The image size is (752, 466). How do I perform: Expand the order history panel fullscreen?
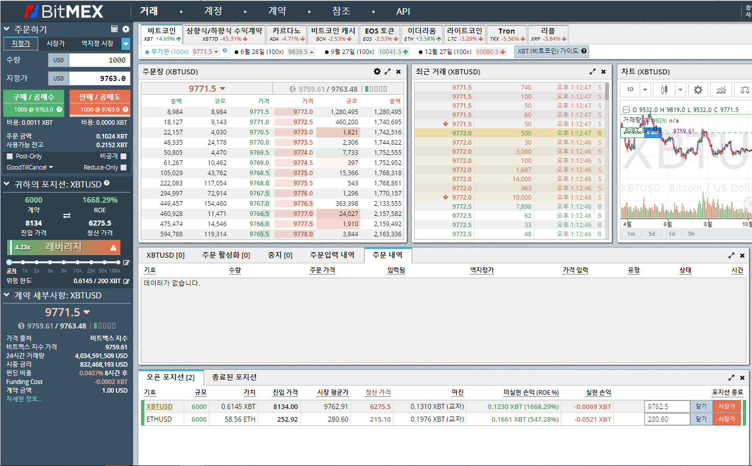pos(731,255)
